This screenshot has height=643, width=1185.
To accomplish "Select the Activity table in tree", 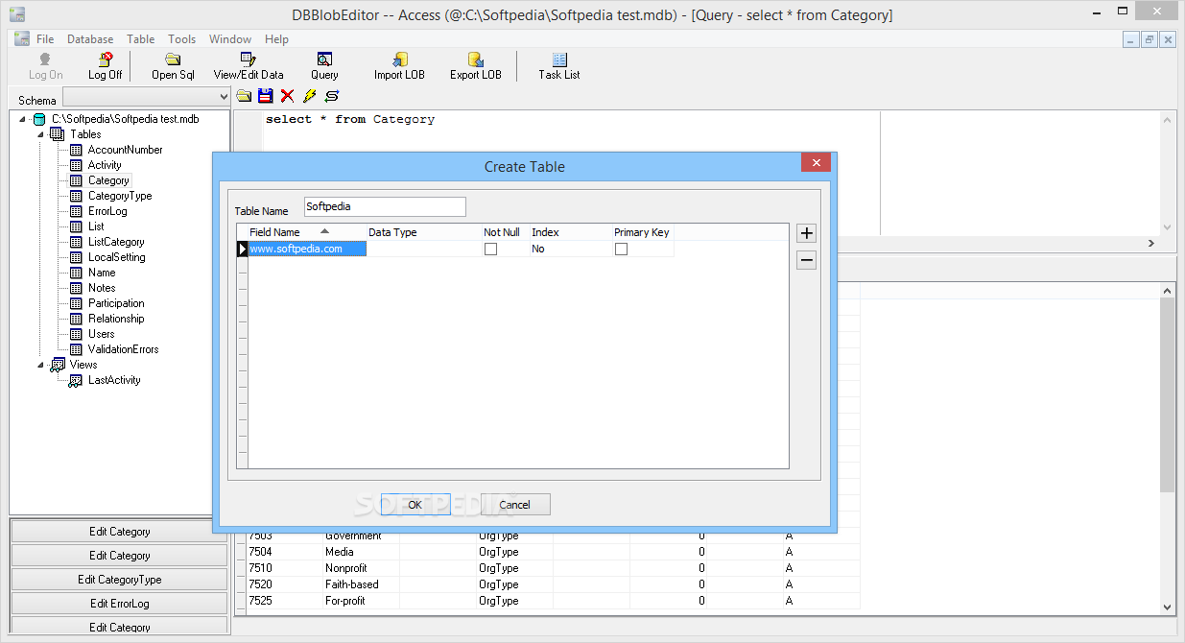I will [105, 165].
